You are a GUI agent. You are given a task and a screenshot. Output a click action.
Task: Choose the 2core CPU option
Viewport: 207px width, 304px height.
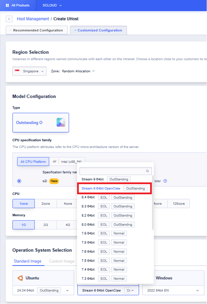pos(45,204)
